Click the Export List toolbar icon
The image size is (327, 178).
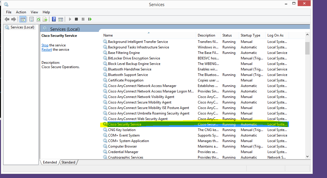pos(45,19)
